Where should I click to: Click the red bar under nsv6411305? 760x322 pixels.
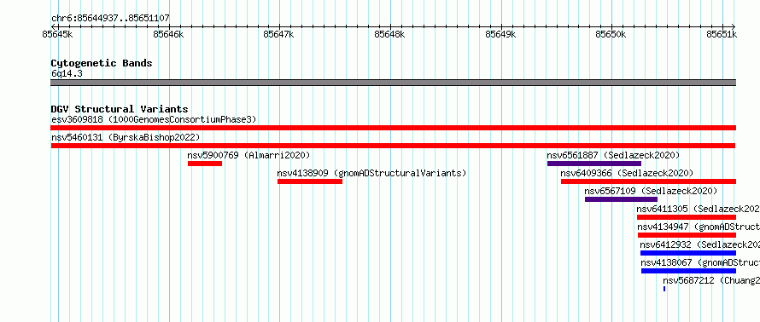click(687, 217)
